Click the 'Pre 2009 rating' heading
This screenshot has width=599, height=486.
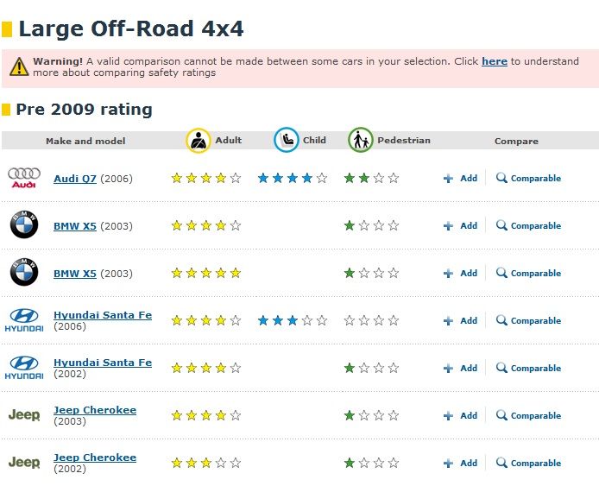point(84,110)
